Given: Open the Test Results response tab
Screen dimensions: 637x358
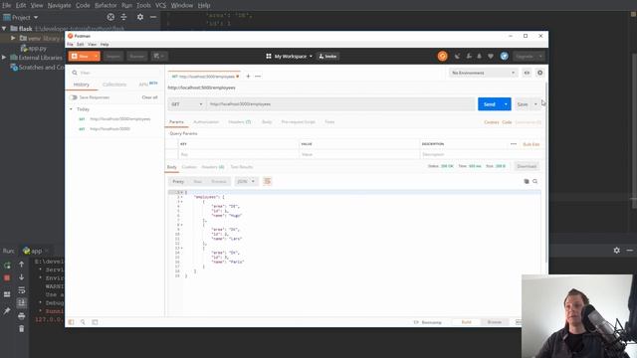Looking at the screenshot, I should point(241,167).
